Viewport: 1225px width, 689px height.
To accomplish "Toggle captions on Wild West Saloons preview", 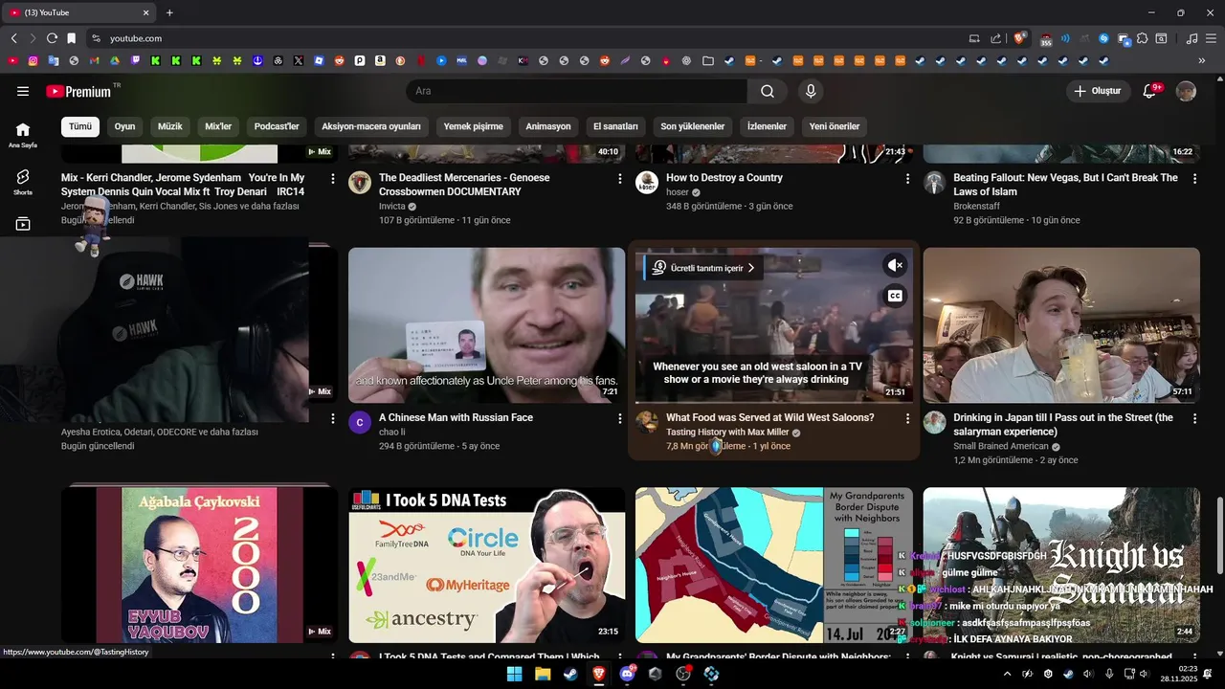I will click(x=895, y=296).
